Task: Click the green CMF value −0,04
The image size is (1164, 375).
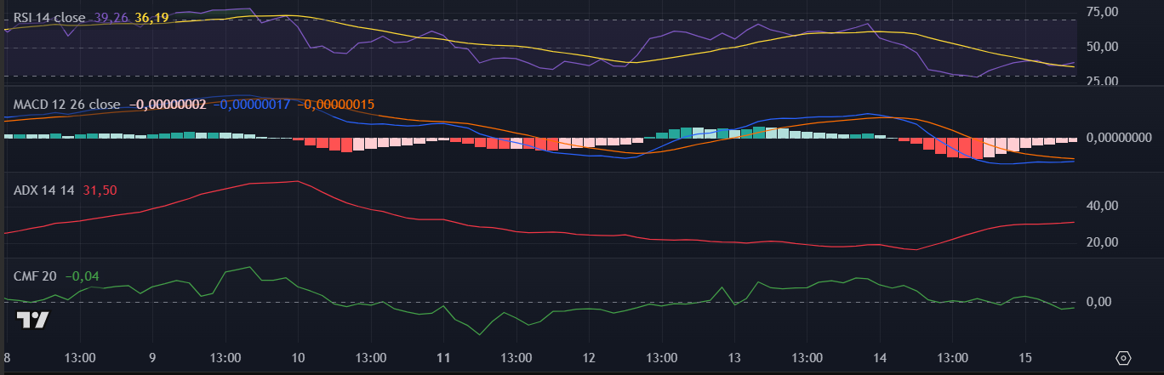Action: point(82,276)
